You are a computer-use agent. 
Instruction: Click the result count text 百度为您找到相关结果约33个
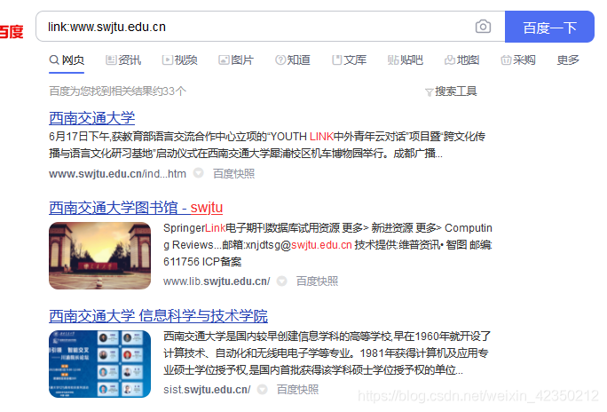click(118, 91)
